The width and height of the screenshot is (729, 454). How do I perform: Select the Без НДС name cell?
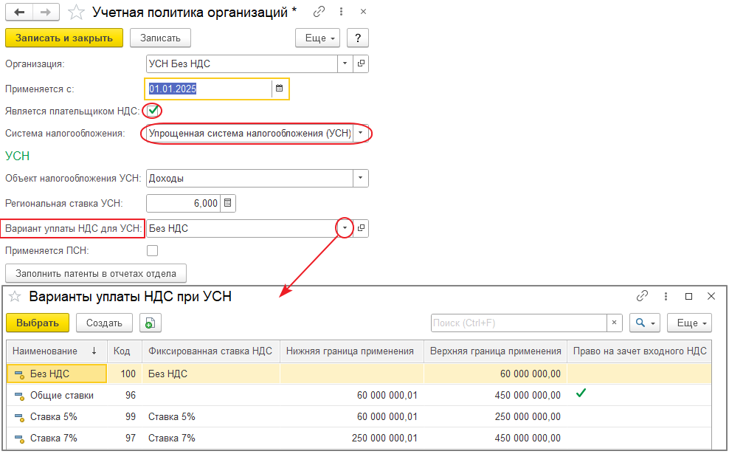coord(57,374)
